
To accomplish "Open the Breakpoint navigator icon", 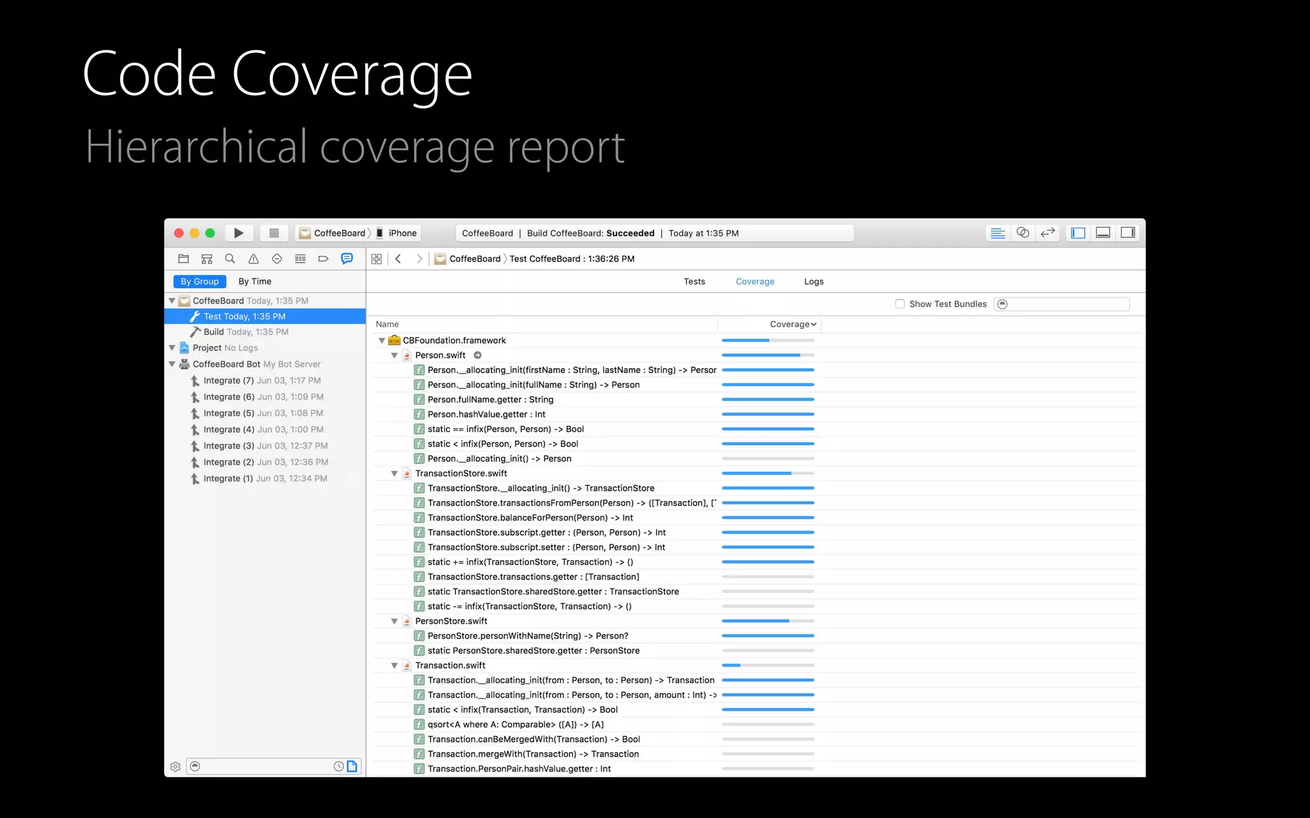I will [x=323, y=259].
